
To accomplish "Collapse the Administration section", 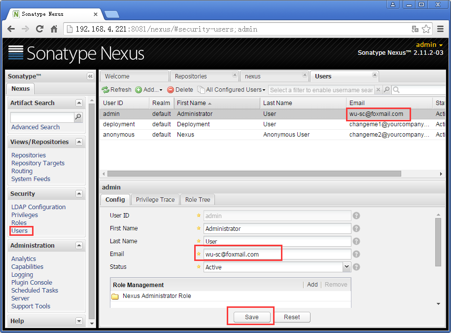I will 79,246.
